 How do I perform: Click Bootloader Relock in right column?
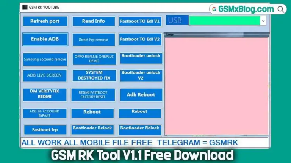140,130
